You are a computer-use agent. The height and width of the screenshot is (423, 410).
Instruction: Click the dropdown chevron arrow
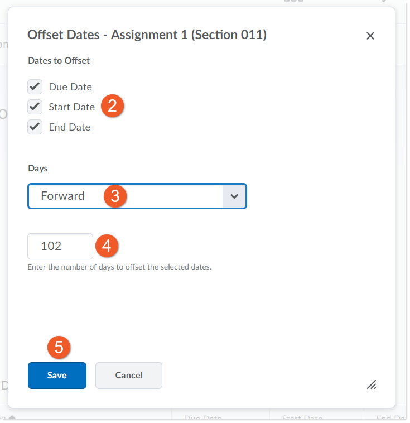(x=234, y=196)
